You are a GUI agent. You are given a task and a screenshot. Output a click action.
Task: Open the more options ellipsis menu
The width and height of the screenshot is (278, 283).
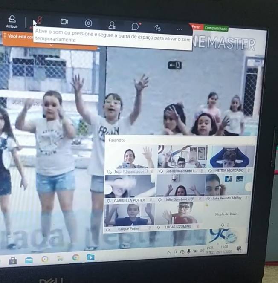tap(179, 30)
